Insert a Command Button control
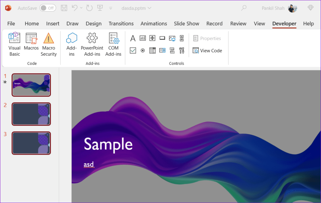The image size is (321, 203). pyautogui.click(x=162, y=38)
